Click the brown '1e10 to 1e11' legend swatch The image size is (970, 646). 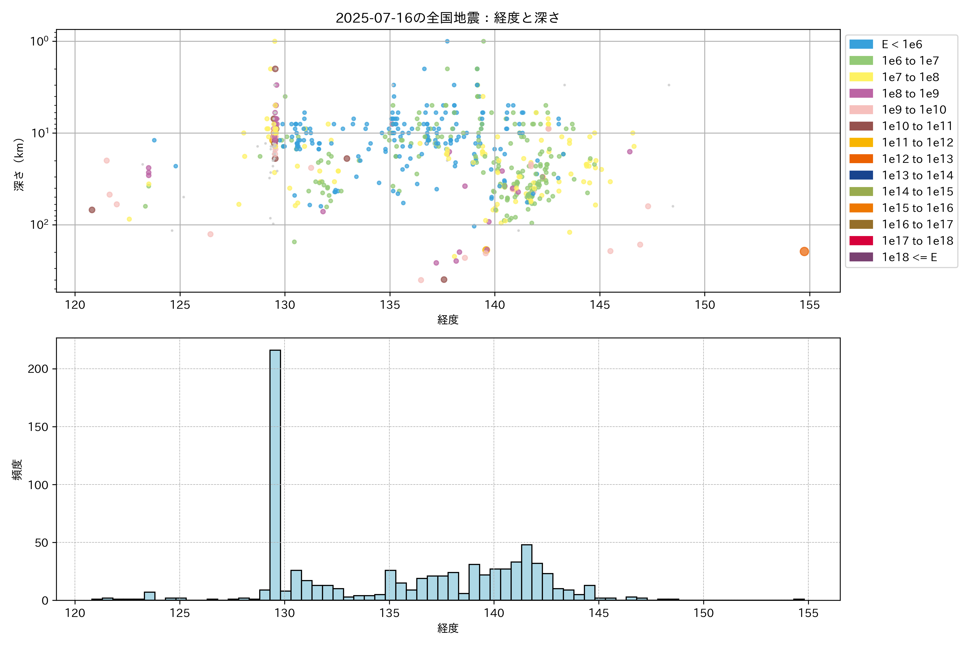pos(861,126)
